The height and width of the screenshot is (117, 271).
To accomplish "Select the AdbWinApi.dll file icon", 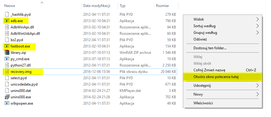I will [7, 27].
